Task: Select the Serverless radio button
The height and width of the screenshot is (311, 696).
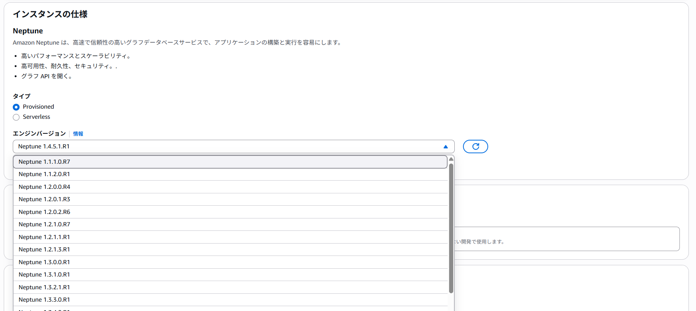Action: pyautogui.click(x=16, y=117)
